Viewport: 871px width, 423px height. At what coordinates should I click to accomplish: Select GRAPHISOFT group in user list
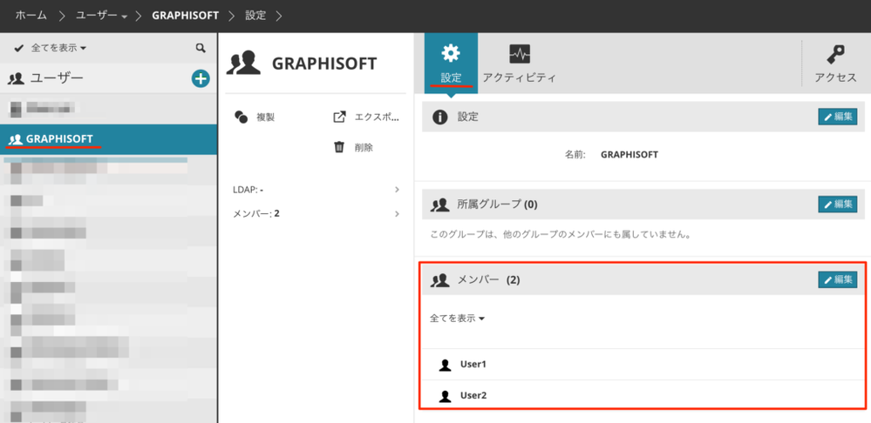(x=108, y=139)
